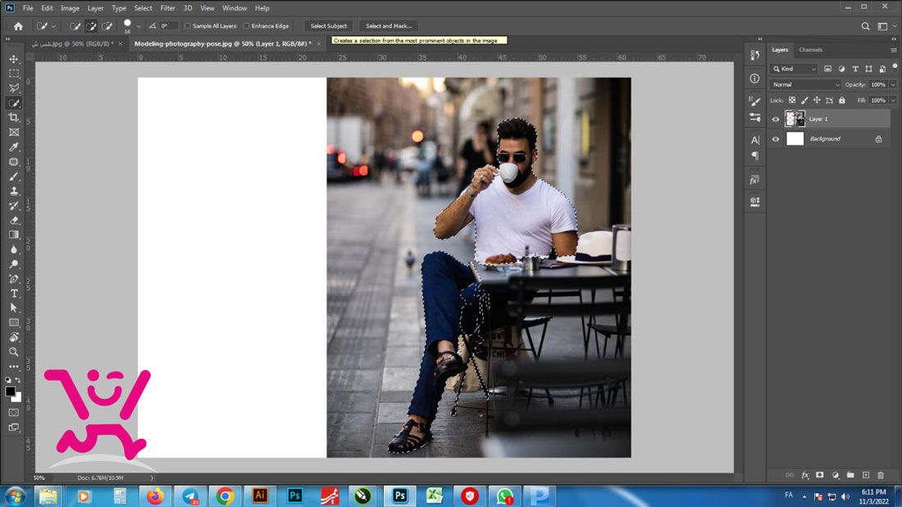Toggle filter for pixel layers
The image size is (902, 507).
828,69
